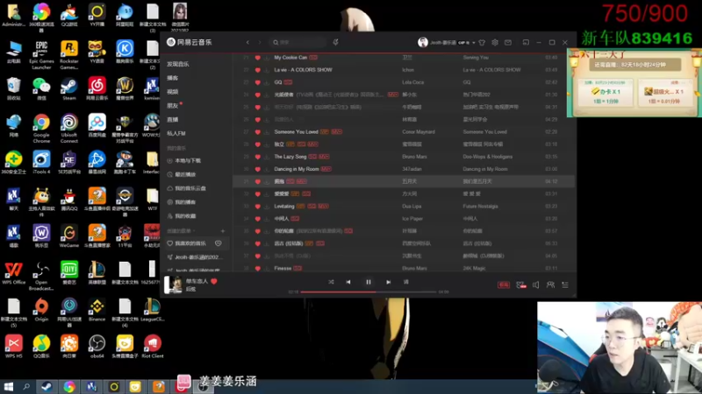Toggle heart on Dancing in My Room
Image resolution: width=702 pixels, height=394 pixels.
[257, 169]
